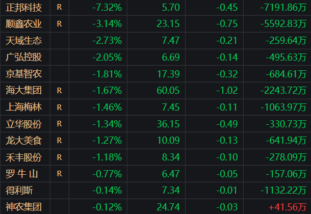
Task: Select stock name 得利斯
Action: click(19, 191)
